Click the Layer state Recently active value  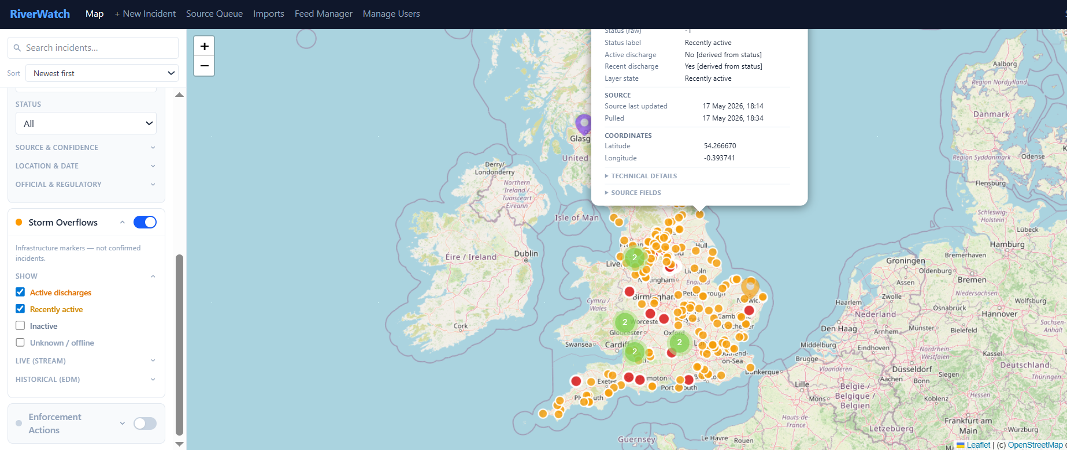(708, 78)
